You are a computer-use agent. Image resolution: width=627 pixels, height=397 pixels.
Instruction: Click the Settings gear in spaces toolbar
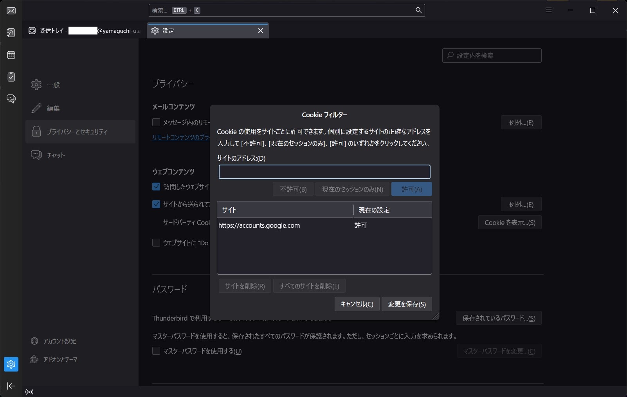pyautogui.click(x=11, y=364)
